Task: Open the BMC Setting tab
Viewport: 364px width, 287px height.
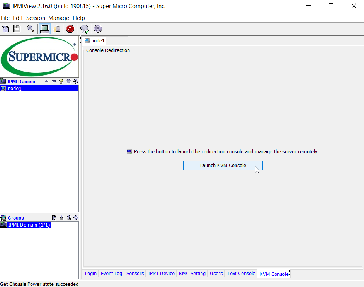Action: (192, 274)
